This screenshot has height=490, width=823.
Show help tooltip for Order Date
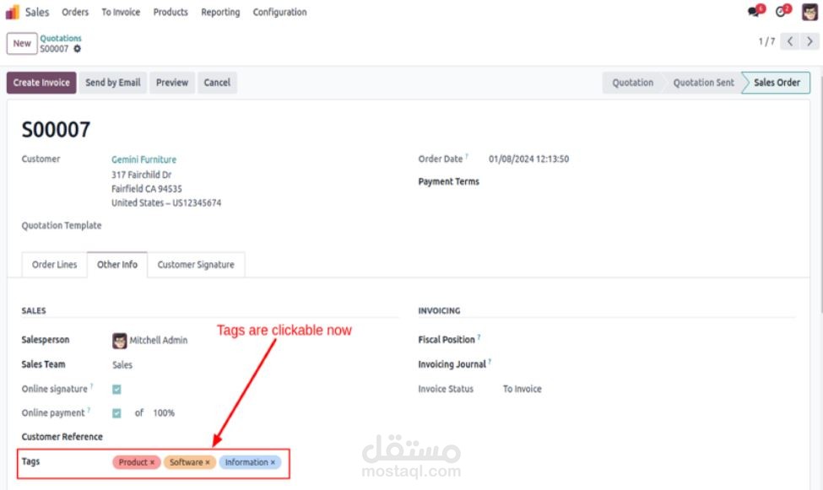point(467,156)
